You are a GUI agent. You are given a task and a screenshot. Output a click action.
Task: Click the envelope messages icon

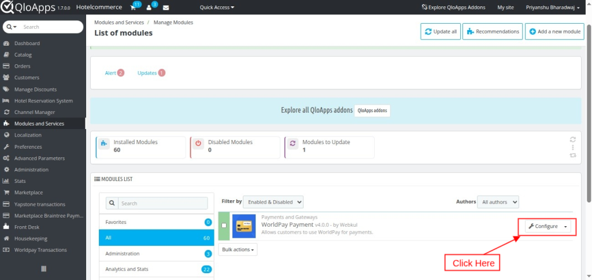click(166, 8)
